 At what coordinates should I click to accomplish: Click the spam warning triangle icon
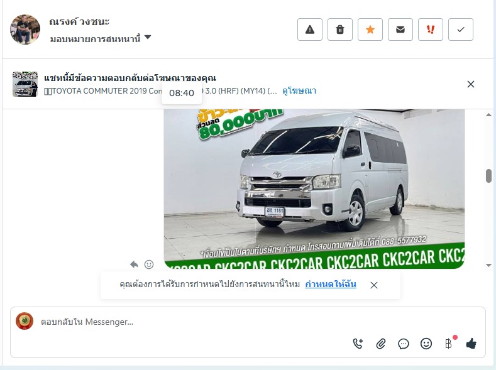[310, 30]
